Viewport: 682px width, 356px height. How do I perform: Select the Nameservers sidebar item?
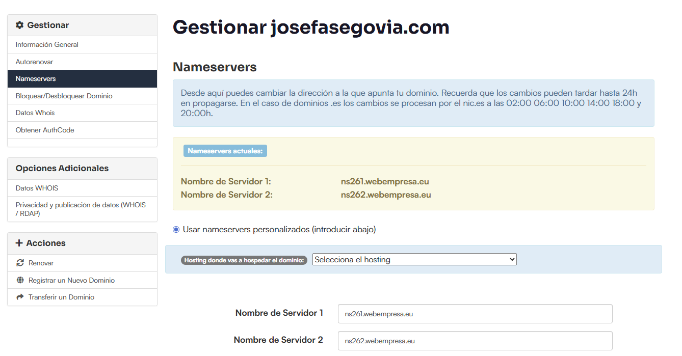[36, 79]
